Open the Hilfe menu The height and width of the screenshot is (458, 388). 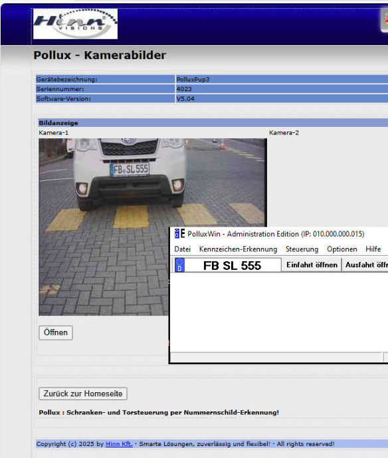pos(373,249)
